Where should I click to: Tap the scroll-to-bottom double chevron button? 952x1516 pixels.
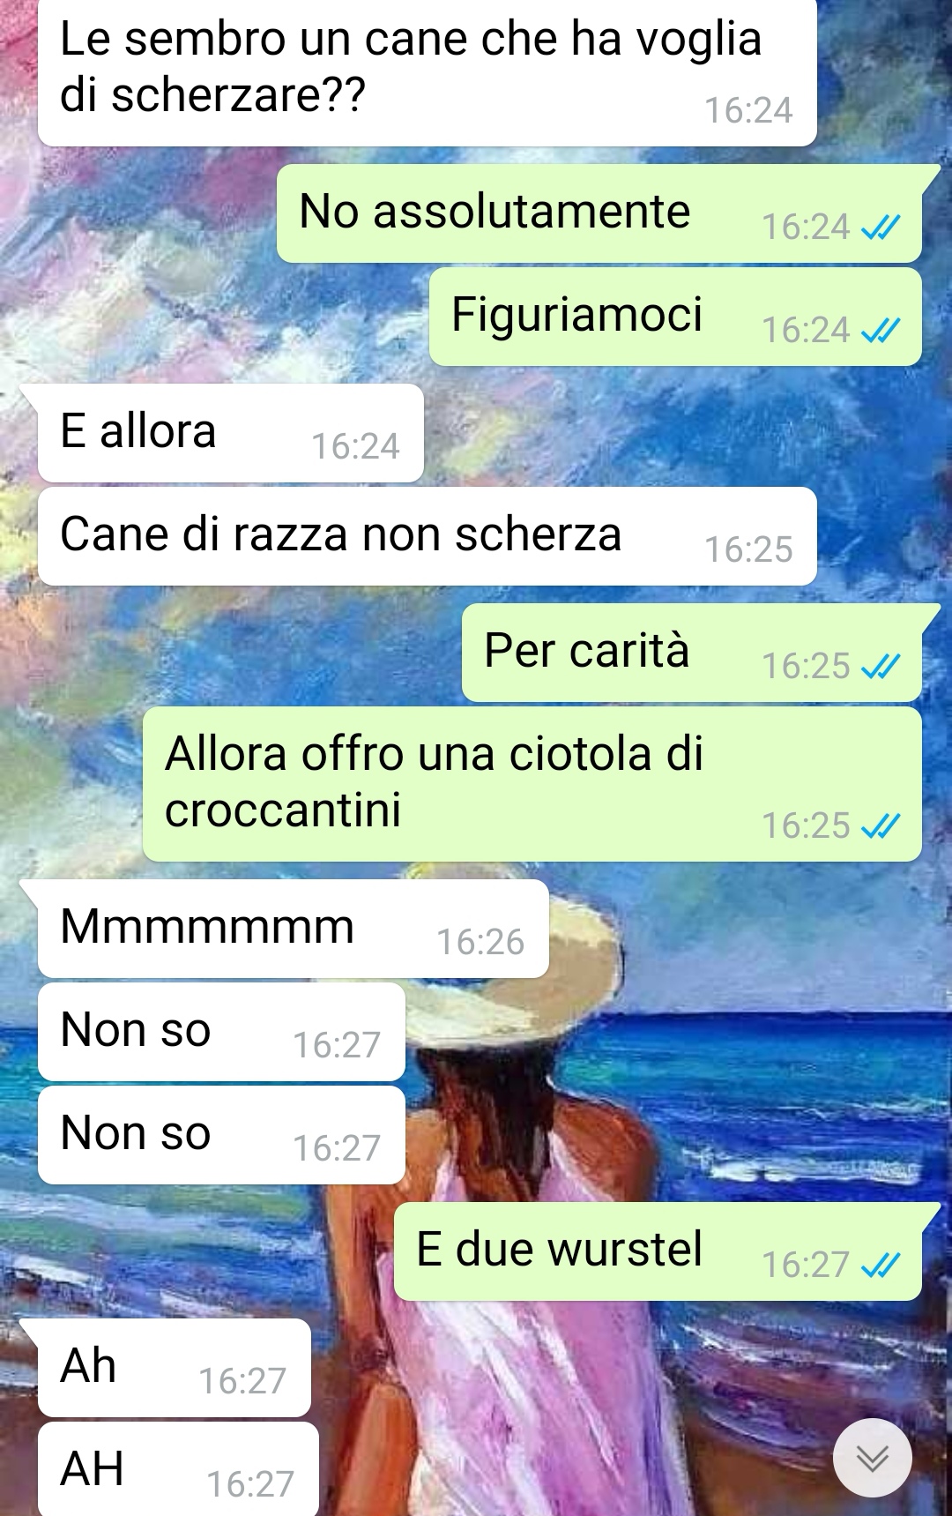pyautogui.click(x=872, y=1458)
